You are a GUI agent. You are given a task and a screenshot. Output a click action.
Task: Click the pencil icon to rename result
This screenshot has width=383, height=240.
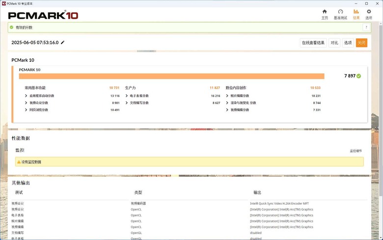pyautogui.click(x=62, y=43)
